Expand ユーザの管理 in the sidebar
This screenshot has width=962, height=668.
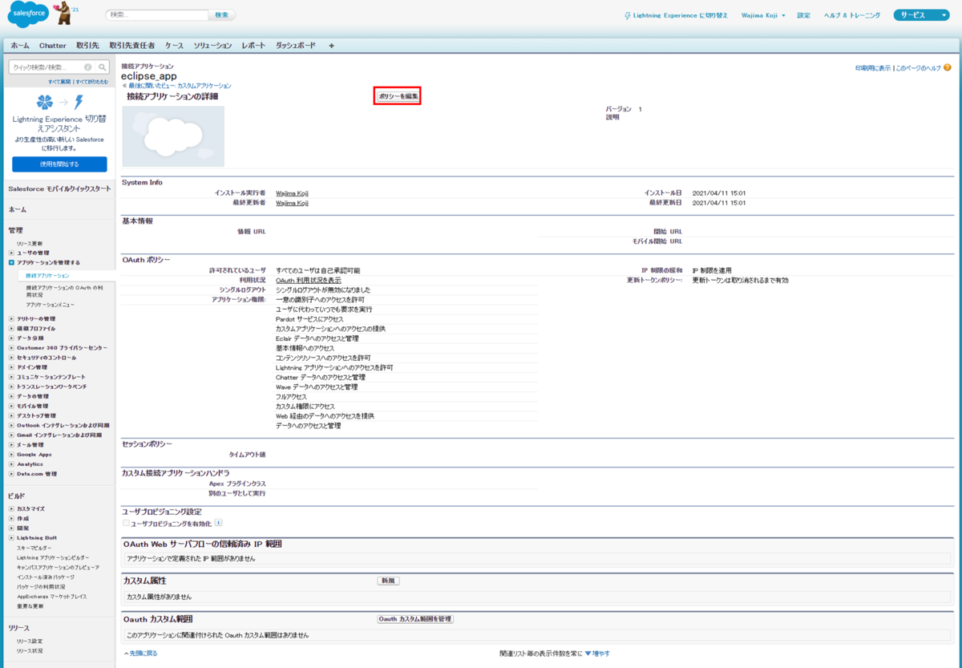(x=11, y=253)
